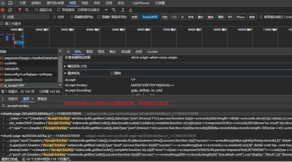Open network search magnifier icon
This screenshot has width=292, height=162.
click(27, 10)
